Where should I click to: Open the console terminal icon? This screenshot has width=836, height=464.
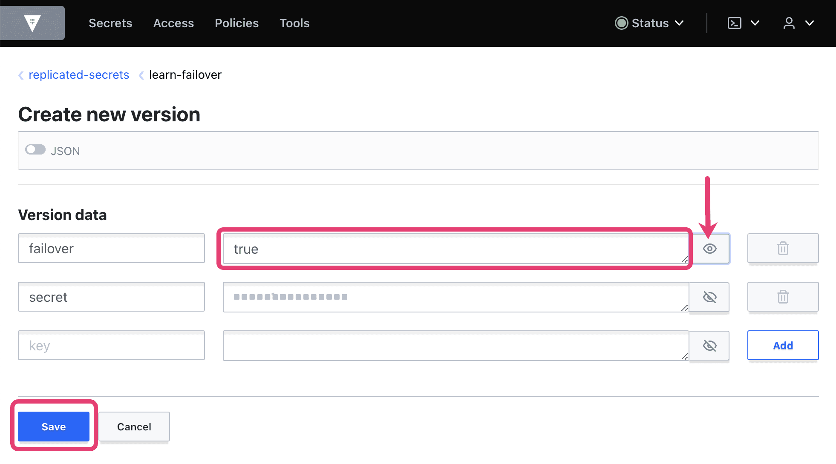[x=735, y=23]
